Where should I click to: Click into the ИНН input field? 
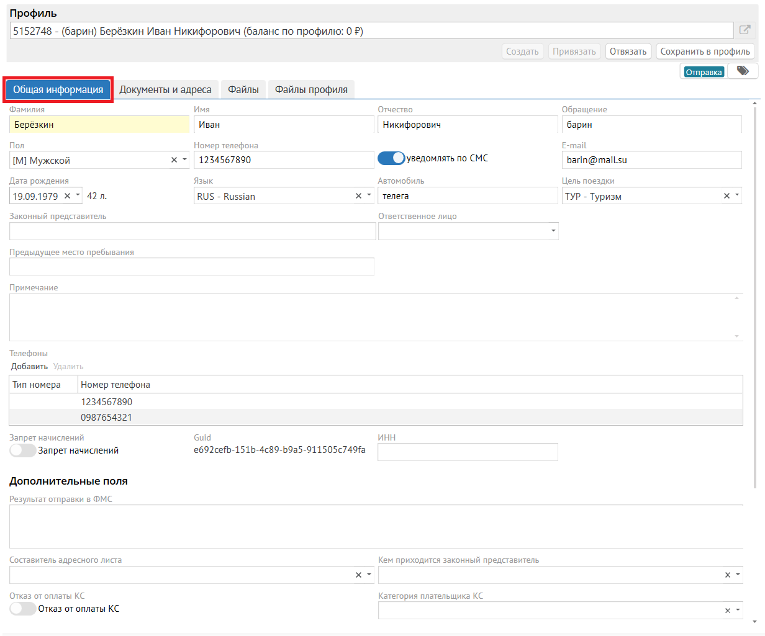[x=468, y=452]
